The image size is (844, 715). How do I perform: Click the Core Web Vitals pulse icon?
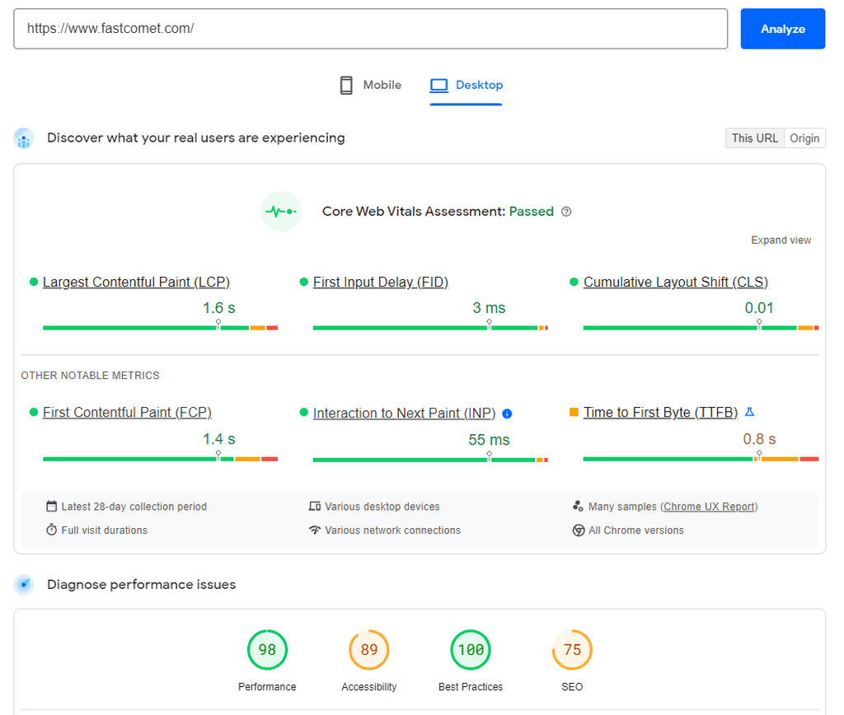(281, 212)
